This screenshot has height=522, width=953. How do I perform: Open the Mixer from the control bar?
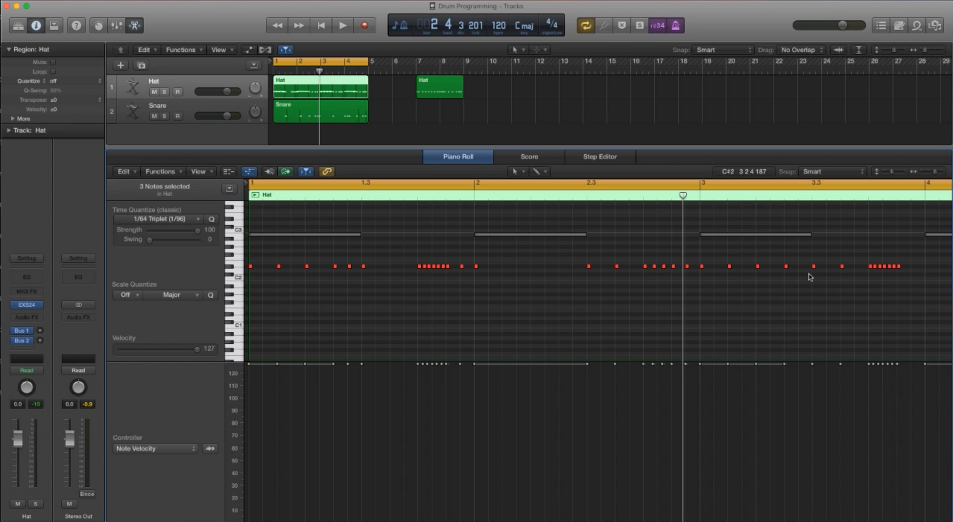pyautogui.click(x=117, y=25)
